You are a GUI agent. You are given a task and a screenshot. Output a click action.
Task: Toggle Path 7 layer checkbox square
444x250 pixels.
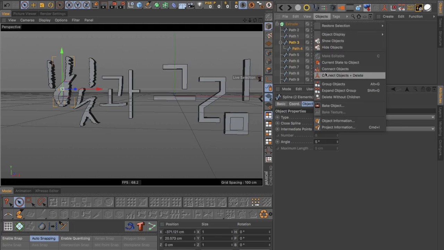(x=307, y=67)
